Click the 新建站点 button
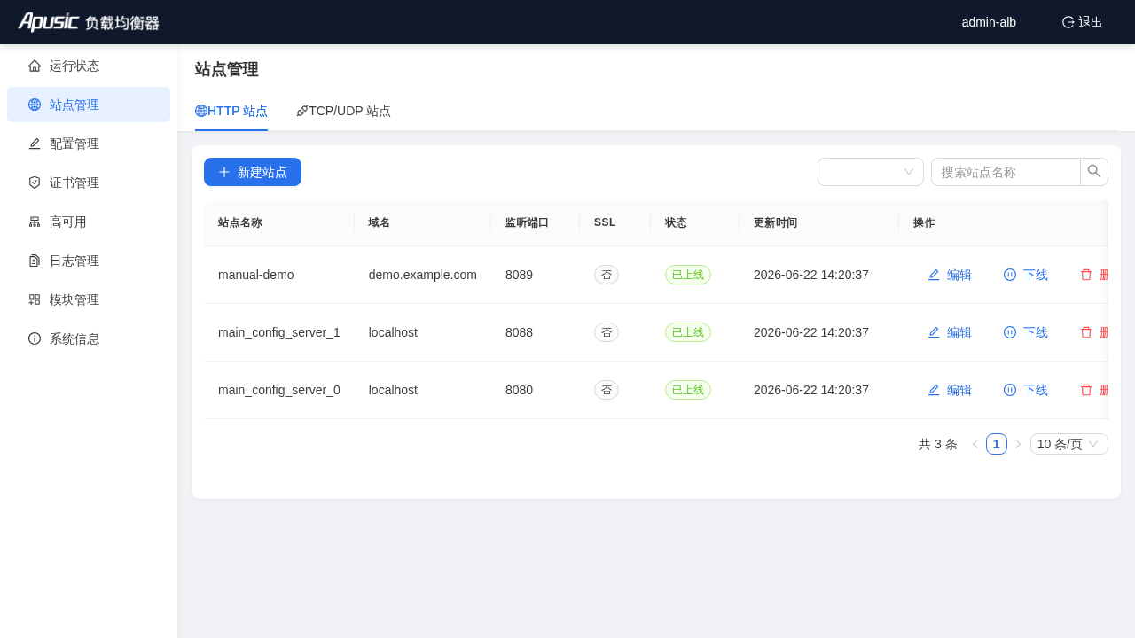The image size is (1135, 638). [253, 172]
